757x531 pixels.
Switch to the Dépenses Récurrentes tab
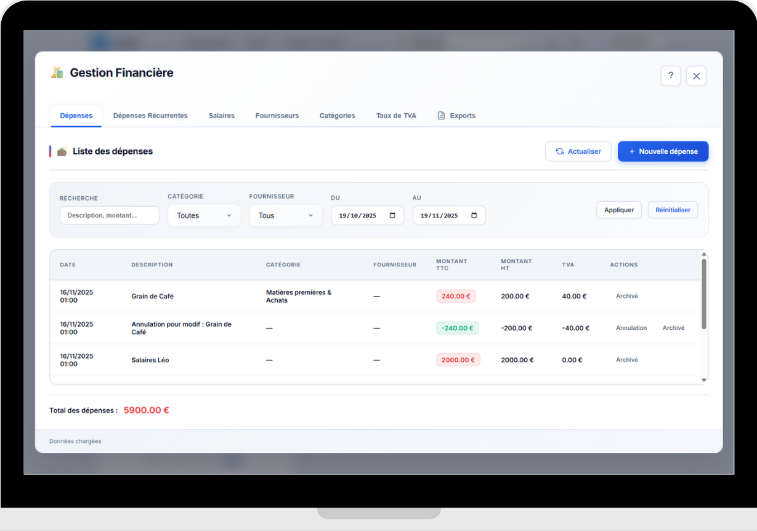150,115
